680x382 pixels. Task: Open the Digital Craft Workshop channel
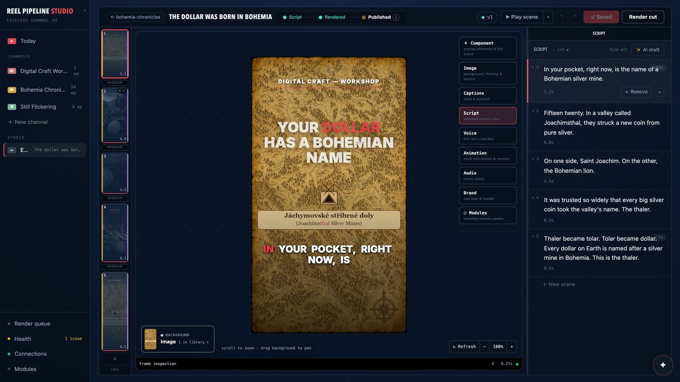[x=45, y=71]
